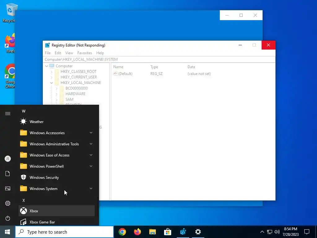317x238 pixels.
Task: Click the Power icon in the Start sidebar
Action: click(x=8, y=218)
